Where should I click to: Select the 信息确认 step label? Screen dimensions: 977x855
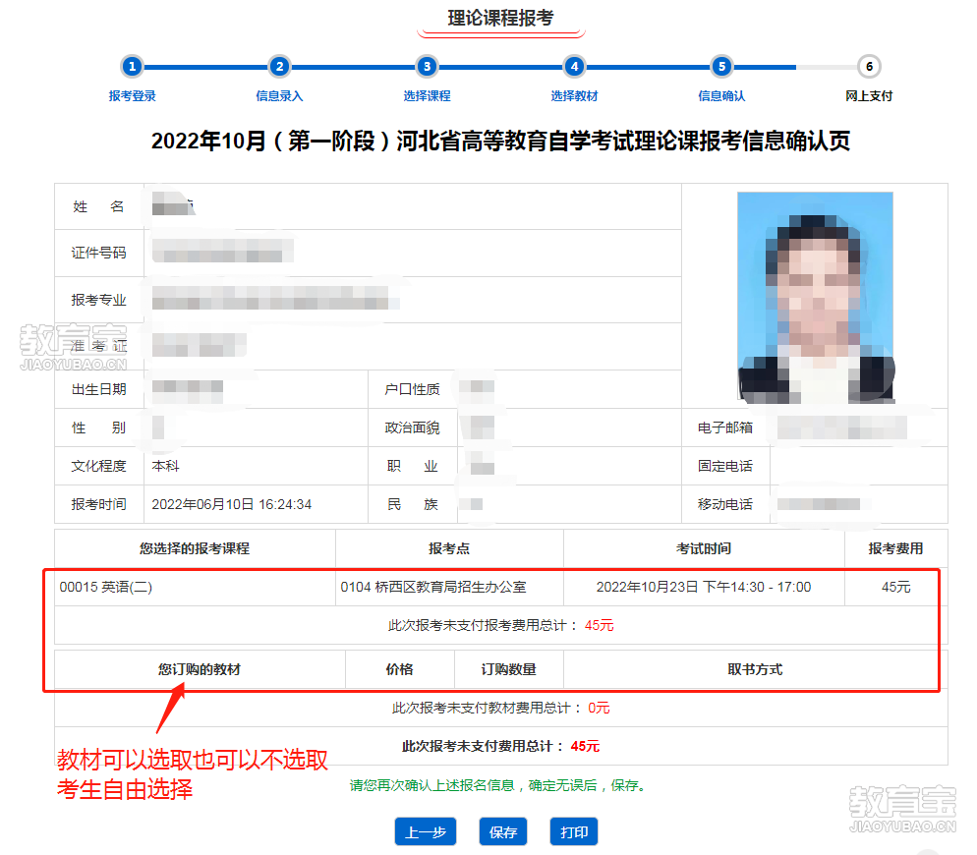pyautogui.click(x=721, y=96)
